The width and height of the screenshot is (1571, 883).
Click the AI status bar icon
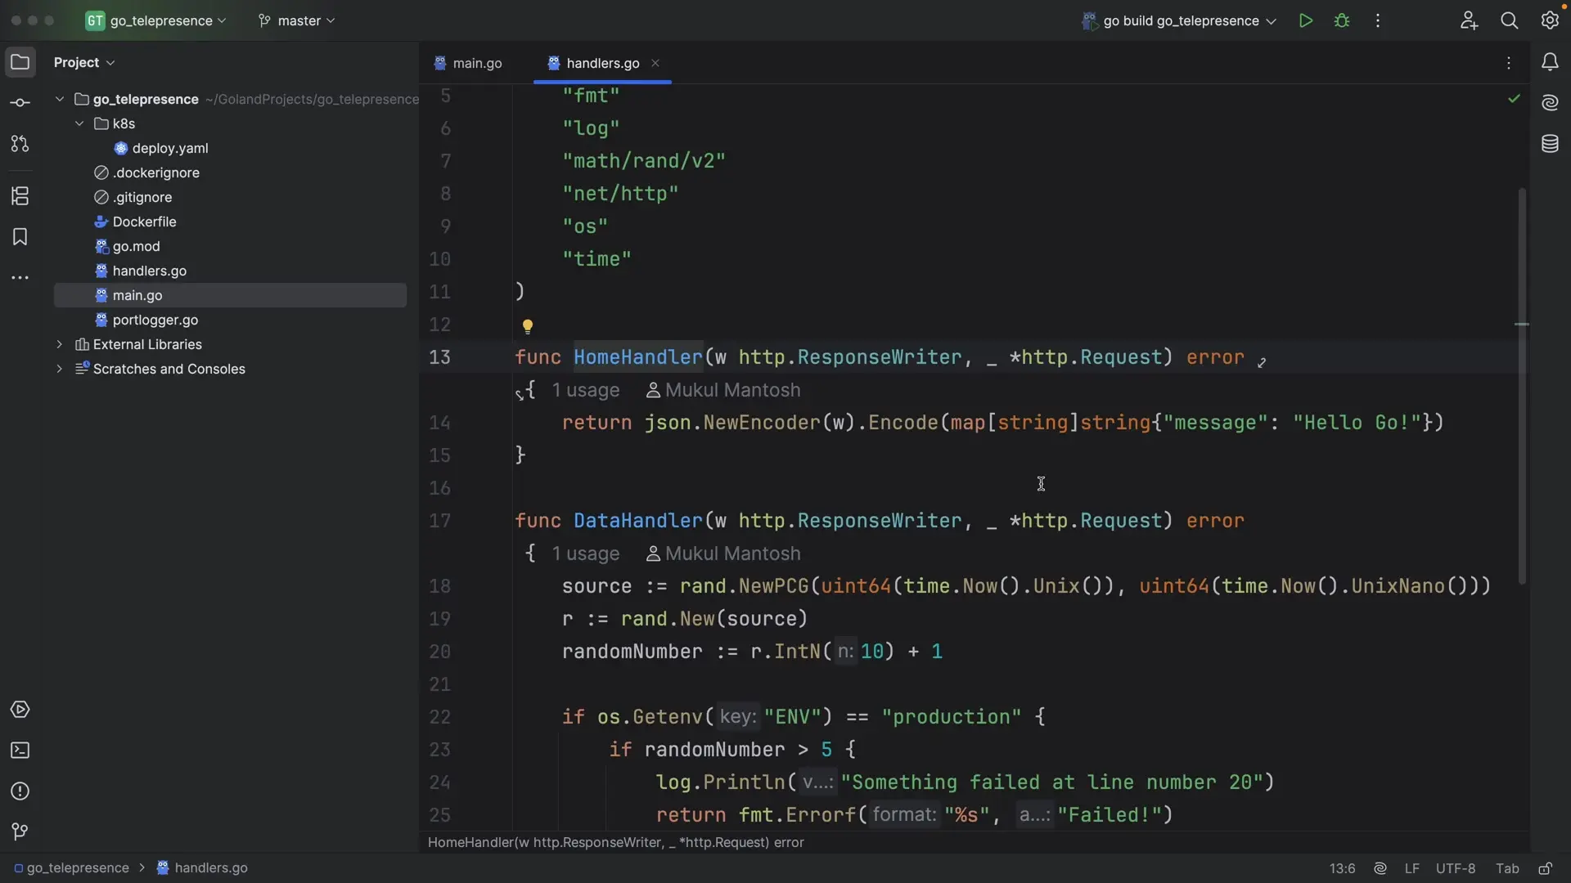[1380, 868]
